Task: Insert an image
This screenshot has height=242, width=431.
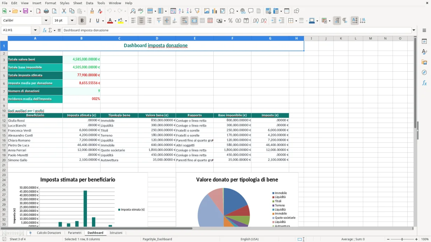Action: pyautogui.click(x=207, y=11)
